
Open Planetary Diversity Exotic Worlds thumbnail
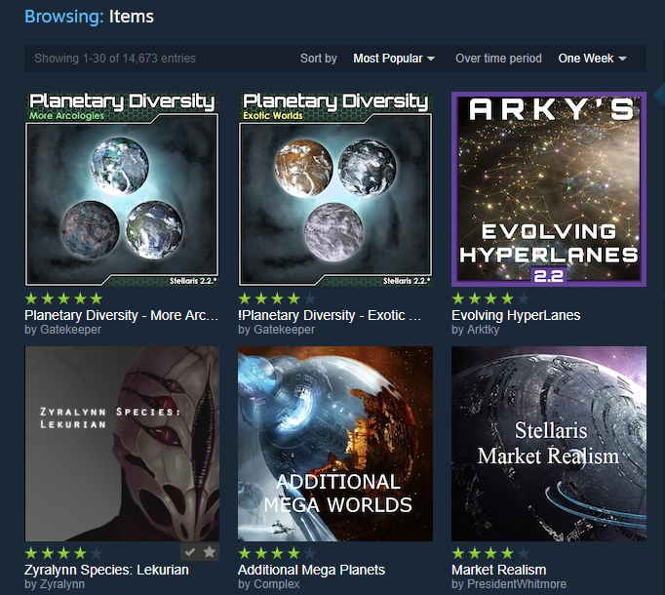pos(335,189)
